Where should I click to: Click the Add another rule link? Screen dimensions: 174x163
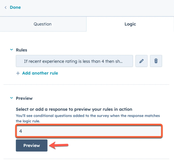click(40, 73)
